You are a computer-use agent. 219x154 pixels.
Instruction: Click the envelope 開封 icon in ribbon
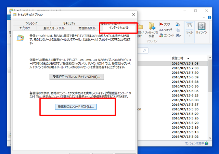pyautogui.click(x=140, y=27)
